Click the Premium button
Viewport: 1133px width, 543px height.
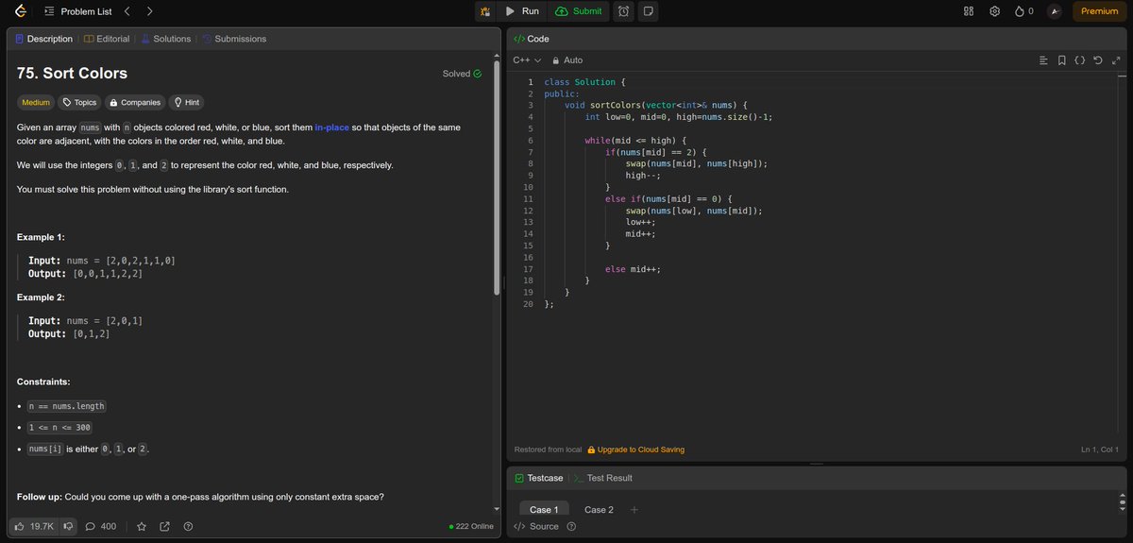(x=1099, y=11)
